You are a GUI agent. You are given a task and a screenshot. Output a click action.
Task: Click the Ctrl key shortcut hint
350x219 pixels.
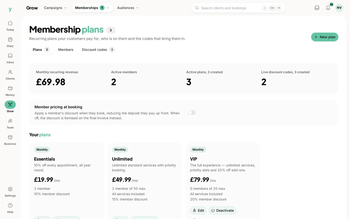pyautogui.click(x=272, y=8)
